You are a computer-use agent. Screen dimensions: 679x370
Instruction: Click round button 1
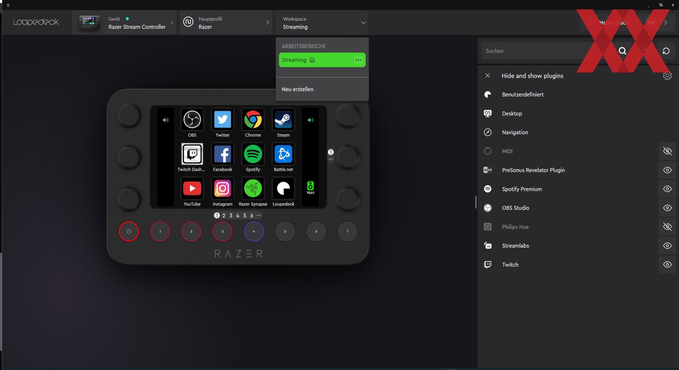160,231
